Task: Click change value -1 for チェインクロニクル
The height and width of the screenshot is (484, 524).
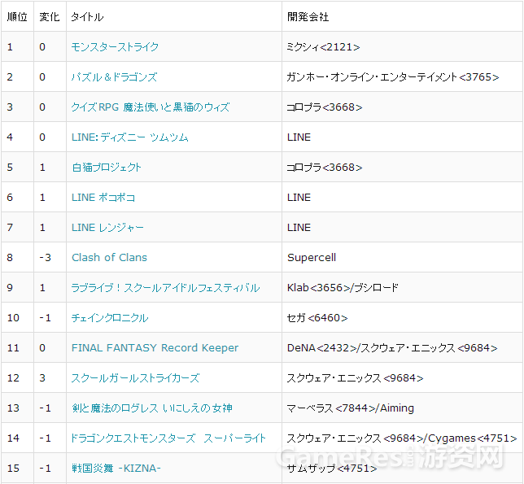Action: pyautogui.click(x=45, y=317)
